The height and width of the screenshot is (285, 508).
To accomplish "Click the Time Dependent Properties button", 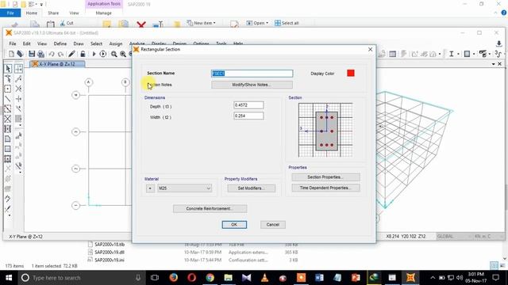I will (325, 188).
